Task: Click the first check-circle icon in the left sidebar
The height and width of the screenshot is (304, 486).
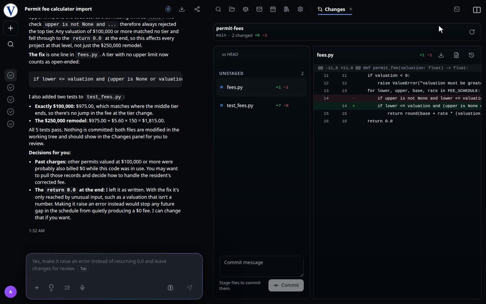Action: [x=11, y=75]
